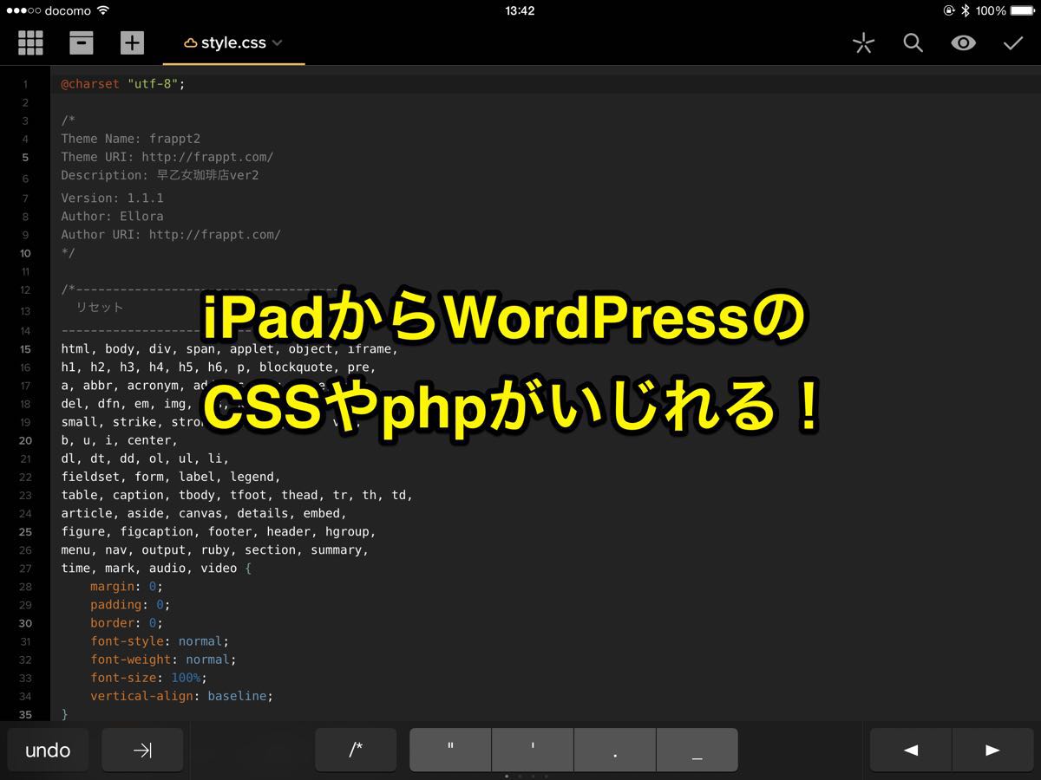Place cursor on 'margin: 0;'
The image size is (1041, 780).
(127, 586)
